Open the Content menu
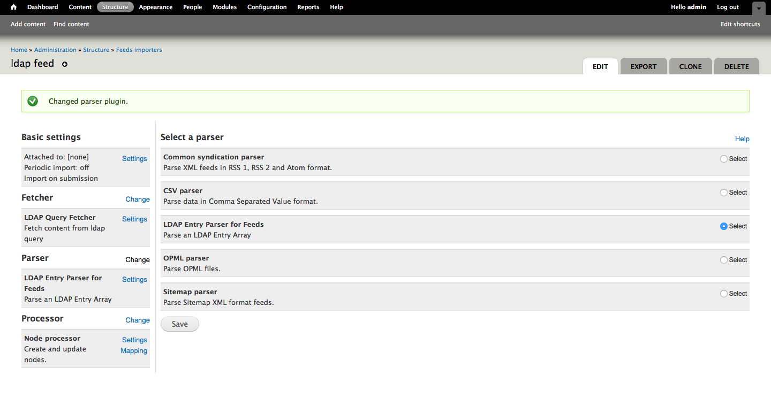The width and height of the screenshot is (771, 414). click(80, 7)
